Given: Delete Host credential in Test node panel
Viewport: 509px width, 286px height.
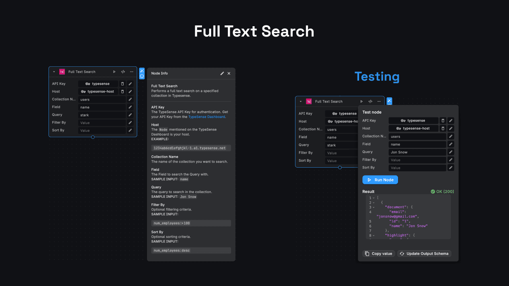Looking at the screenshot, I should click(443, 128).
